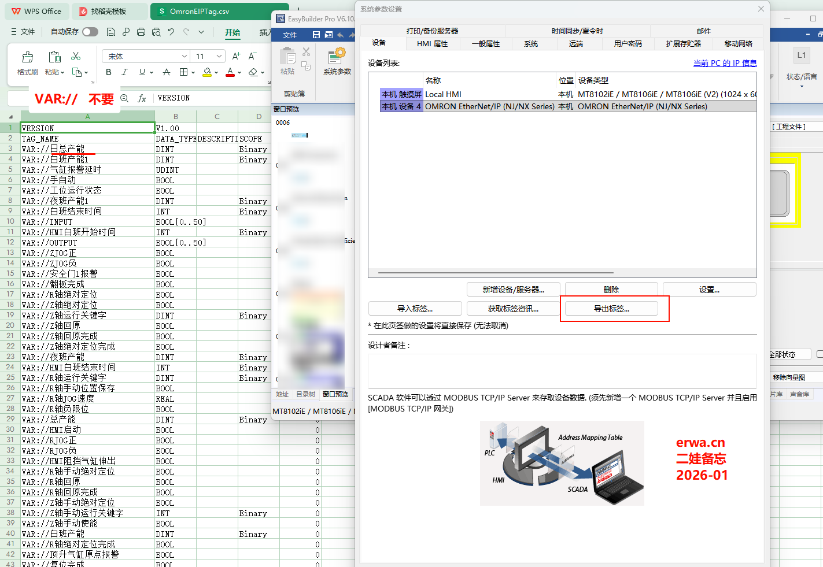Decrease font size with the A- icon

click(252, 56)
